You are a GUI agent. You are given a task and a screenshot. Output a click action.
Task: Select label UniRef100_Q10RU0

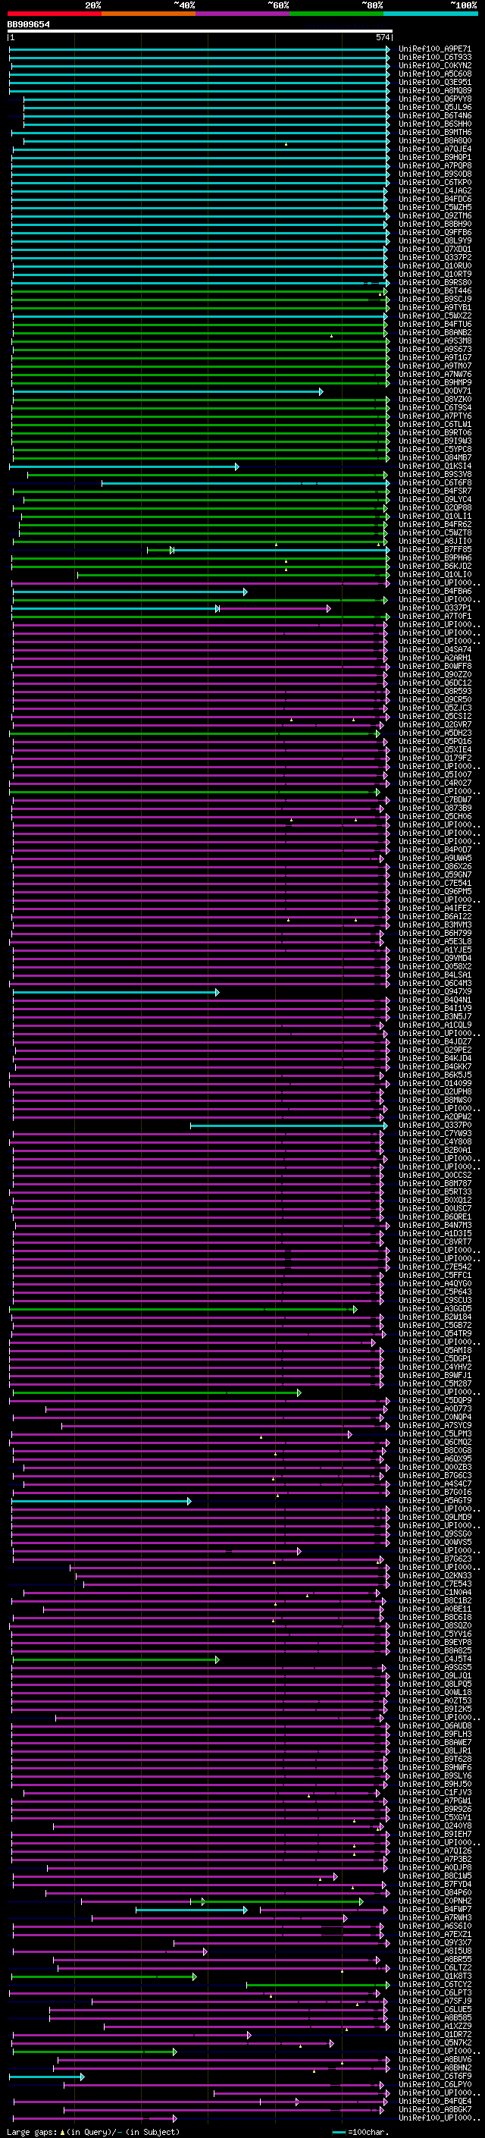pos(434,265)
